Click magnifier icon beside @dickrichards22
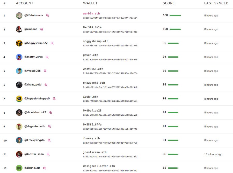 (50, 113)
